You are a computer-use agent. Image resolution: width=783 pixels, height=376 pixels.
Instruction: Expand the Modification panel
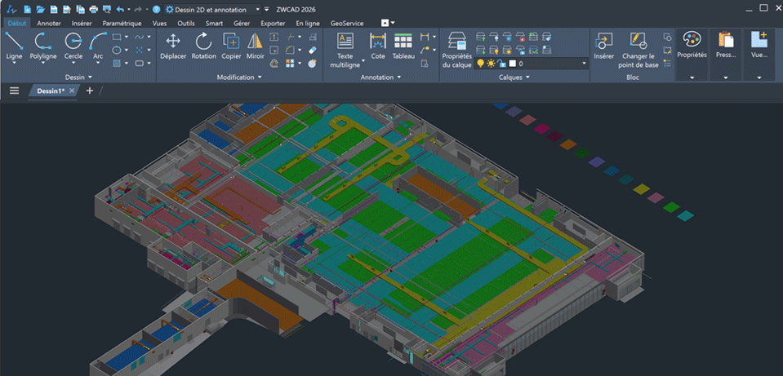pos(260,77)
